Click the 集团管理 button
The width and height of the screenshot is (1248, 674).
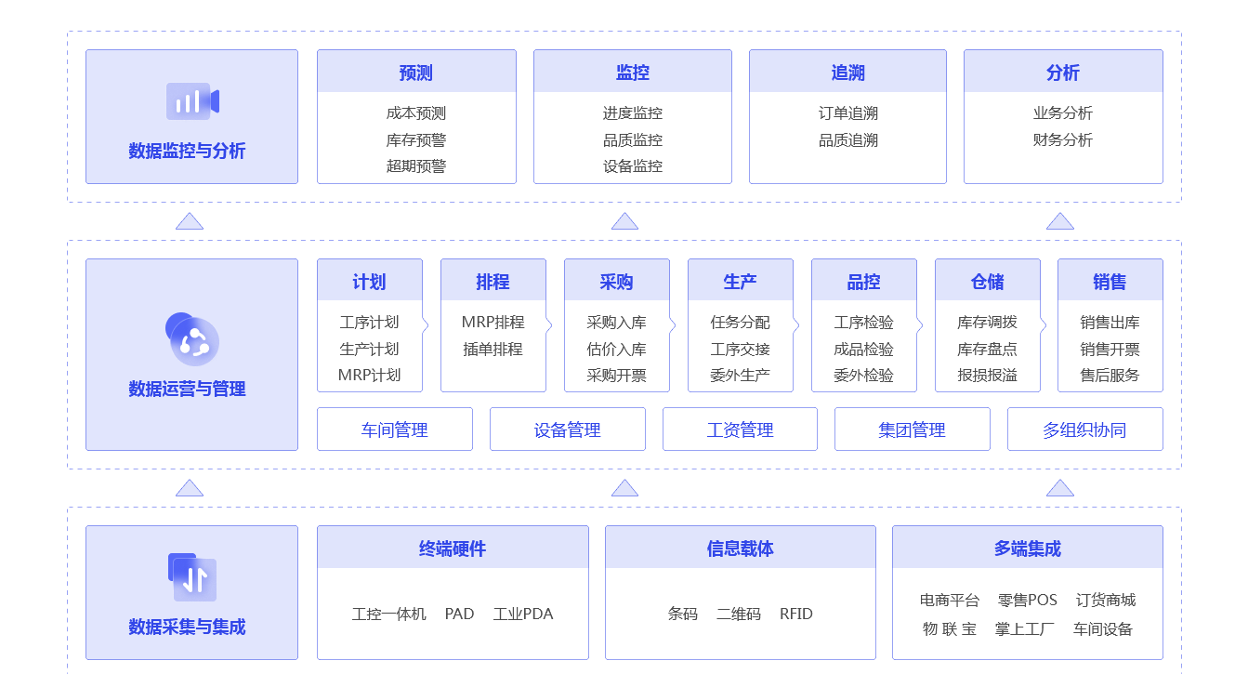[x=912, y=430]
